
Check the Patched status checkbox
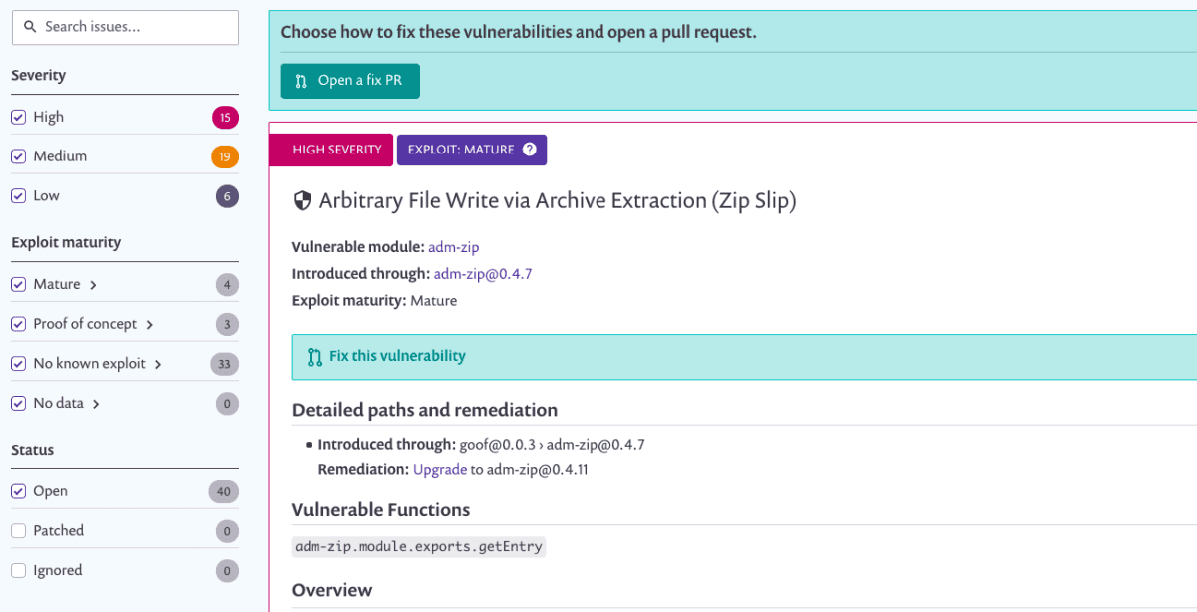[x=18, y=531]
